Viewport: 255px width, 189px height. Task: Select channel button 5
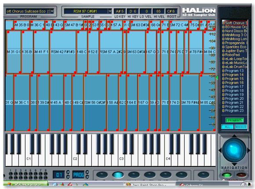pos(31,174)
